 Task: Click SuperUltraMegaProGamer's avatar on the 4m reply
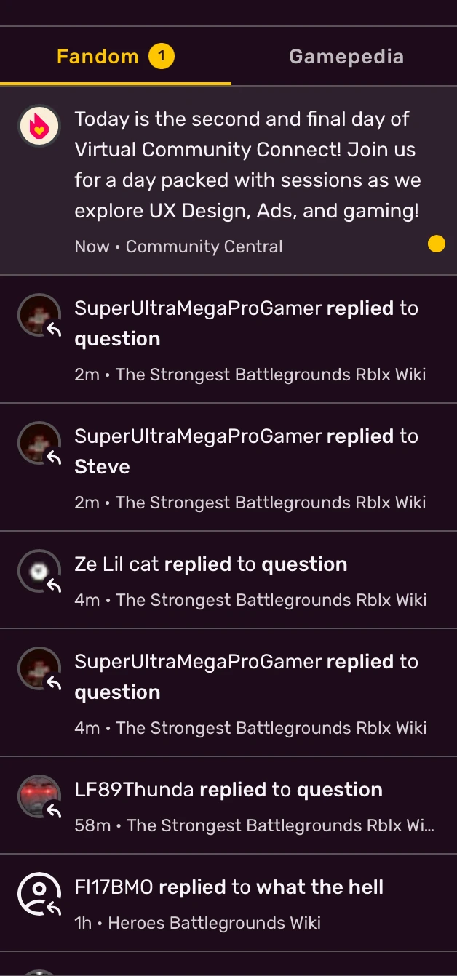tap(39, 668)
